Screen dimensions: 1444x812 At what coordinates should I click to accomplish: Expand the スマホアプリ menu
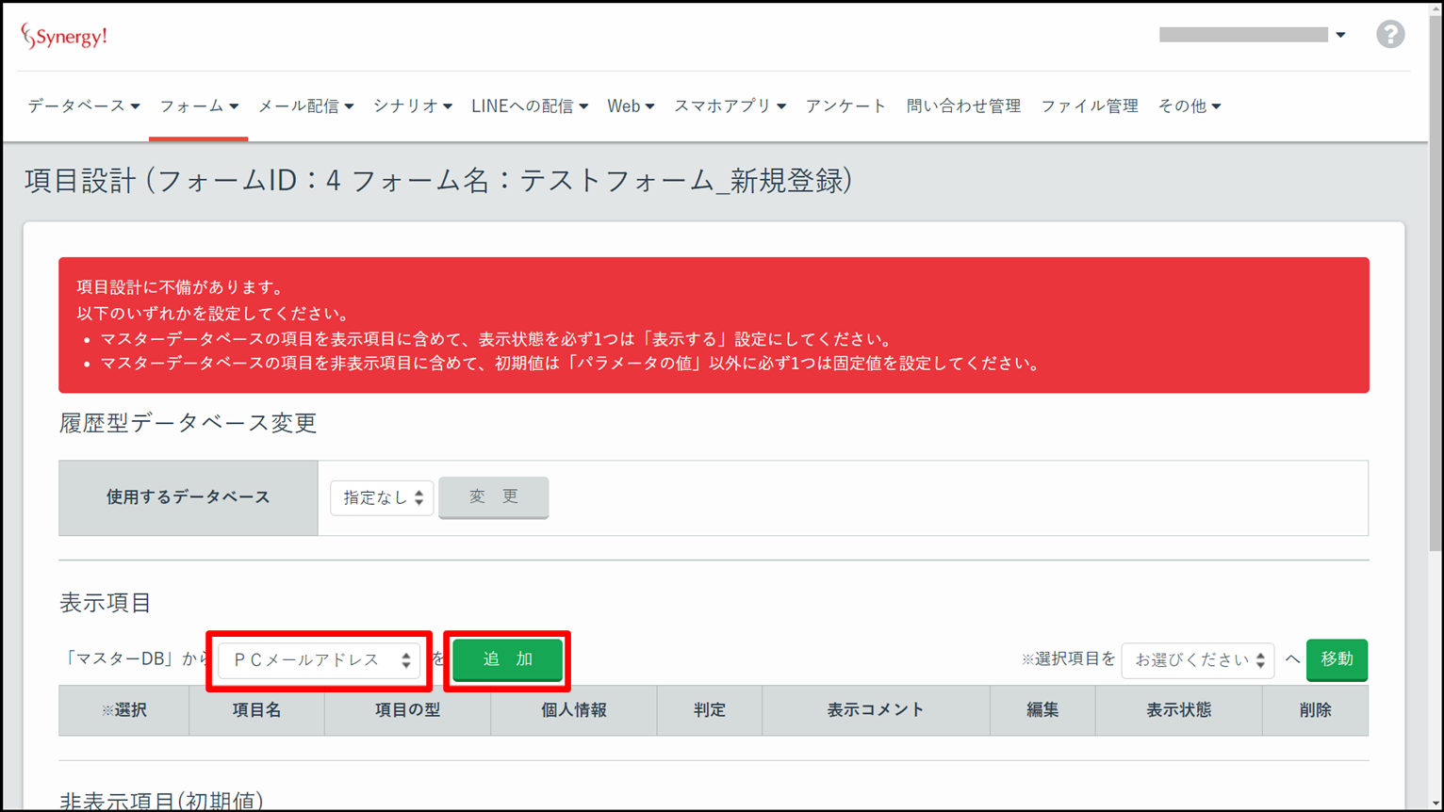coord(729,106)
